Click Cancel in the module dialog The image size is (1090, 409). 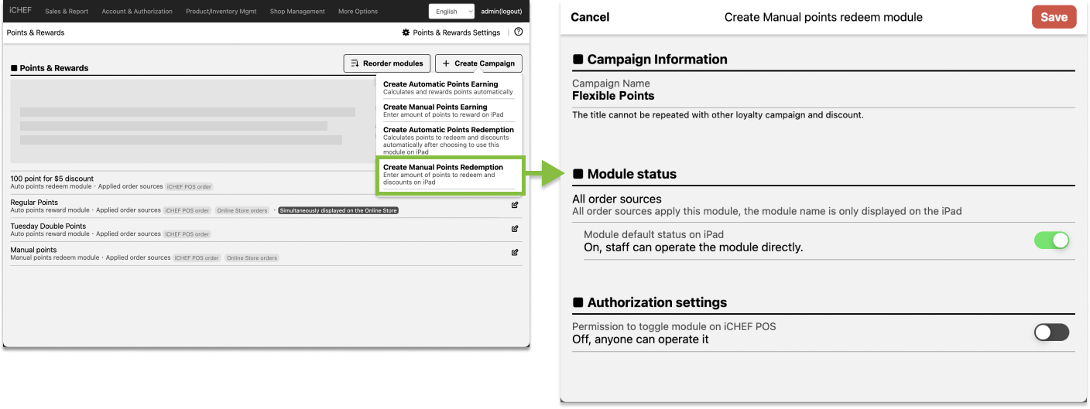pos(590,17)
